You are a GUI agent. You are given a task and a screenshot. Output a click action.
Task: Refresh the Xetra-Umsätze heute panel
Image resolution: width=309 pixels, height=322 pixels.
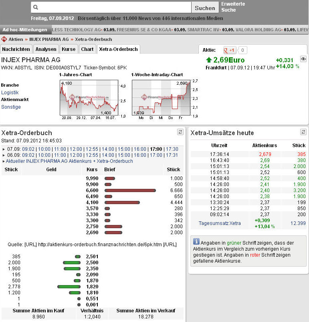click(x=303, y=132)
